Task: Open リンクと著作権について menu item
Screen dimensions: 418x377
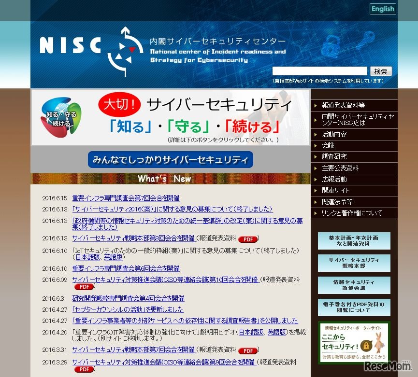Action: (x=354, y=213)
